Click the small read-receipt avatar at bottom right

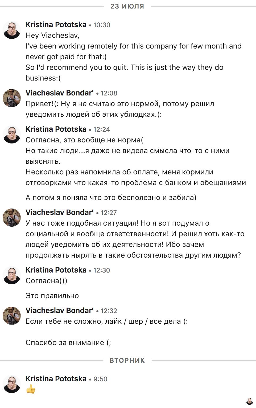250,401
